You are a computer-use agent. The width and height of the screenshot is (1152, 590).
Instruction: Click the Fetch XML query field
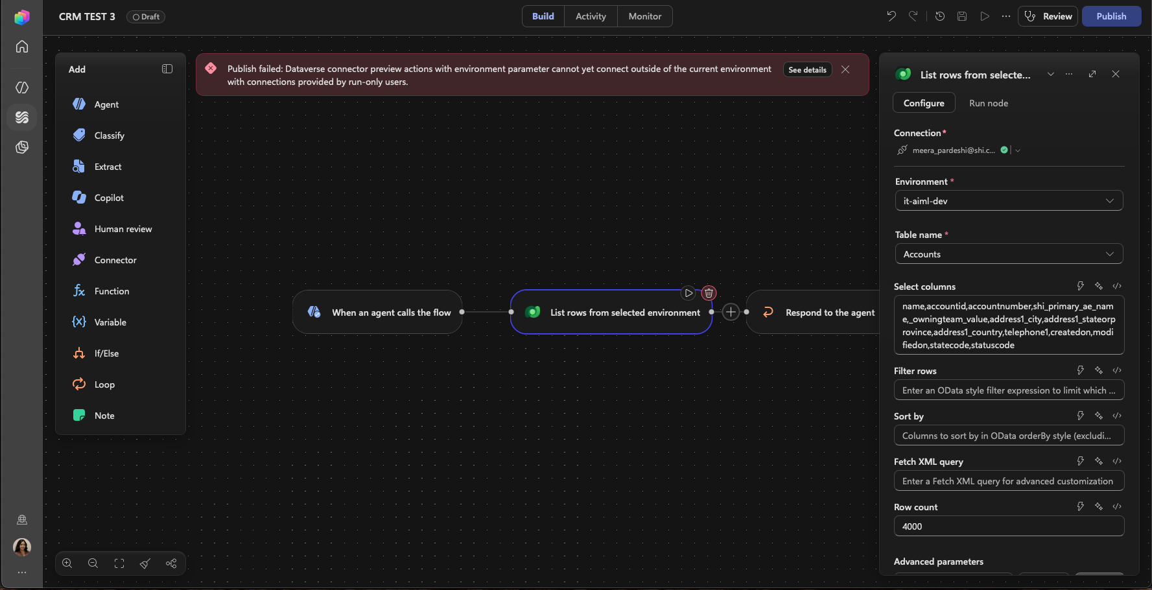pyautogui.click(x=1009, y=480)
